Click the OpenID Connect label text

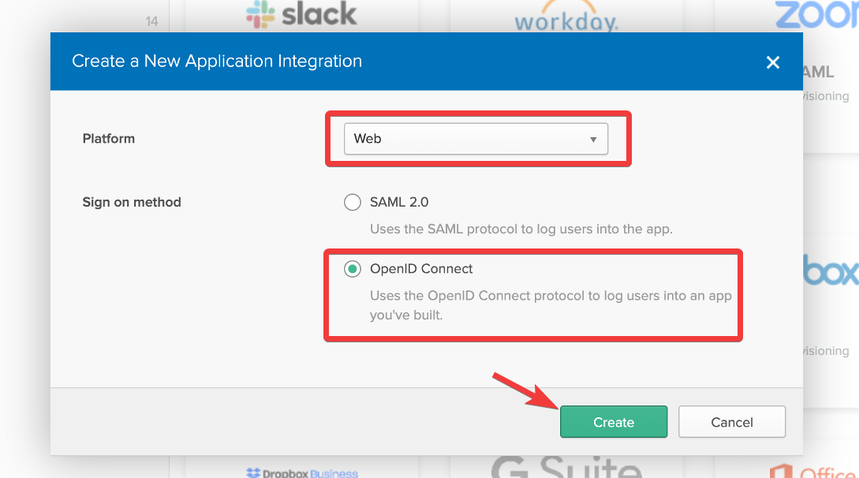pos(421,269)
